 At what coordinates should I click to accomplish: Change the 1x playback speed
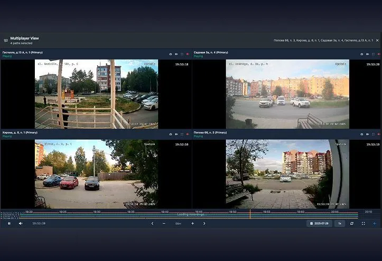coord(340,224)
